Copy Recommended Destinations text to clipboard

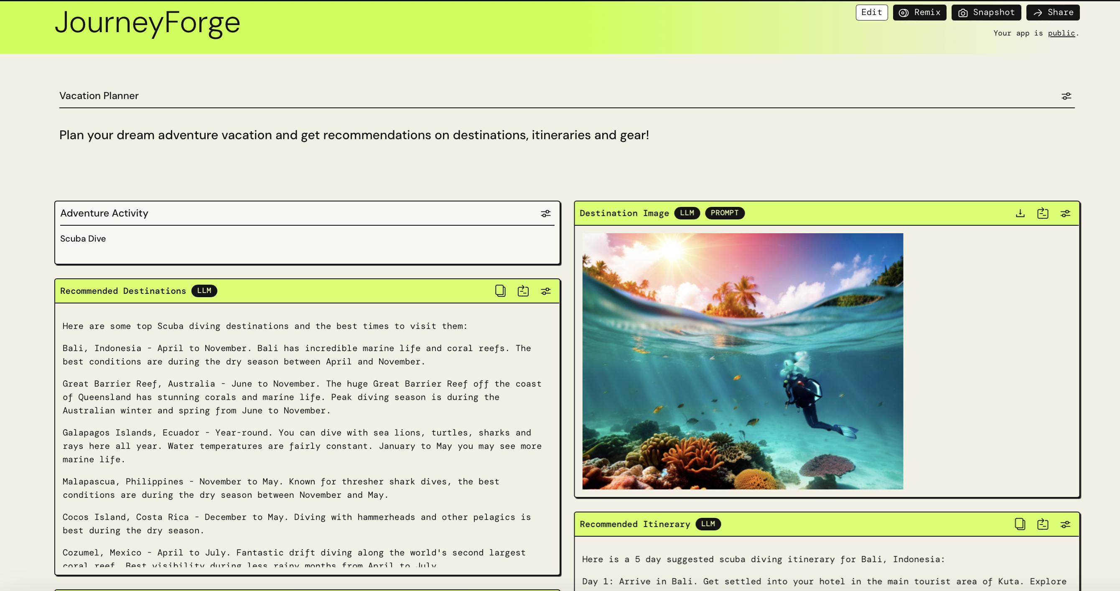(x=500, y=291)
